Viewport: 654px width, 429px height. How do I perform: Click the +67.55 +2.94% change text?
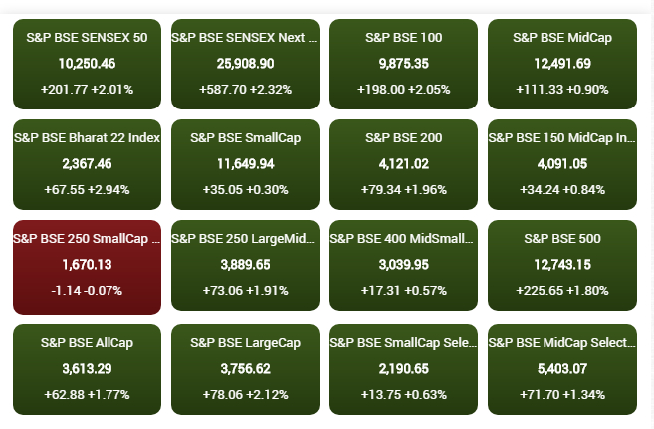[x=87, y=189]
